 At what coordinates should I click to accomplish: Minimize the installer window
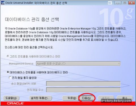pyautogui.click(x=118, y=3)
